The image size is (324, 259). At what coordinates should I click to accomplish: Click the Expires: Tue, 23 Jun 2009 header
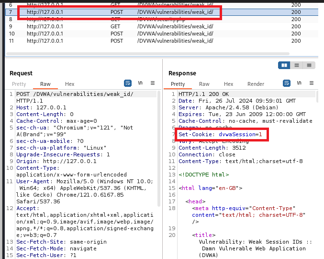pyautogui.click(x=242, y=114)
